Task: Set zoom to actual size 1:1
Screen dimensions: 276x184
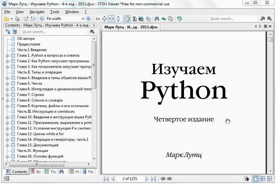Action: (98, 19)
